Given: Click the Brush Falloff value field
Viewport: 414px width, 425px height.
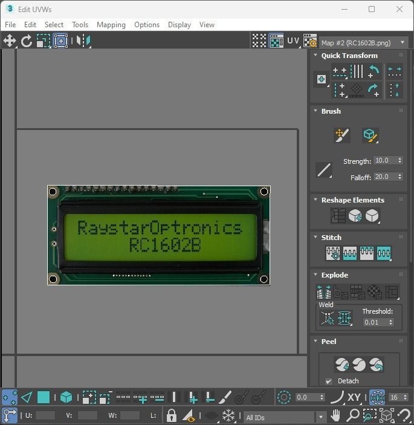Looking at the screenshot, I should click(385, 177).
